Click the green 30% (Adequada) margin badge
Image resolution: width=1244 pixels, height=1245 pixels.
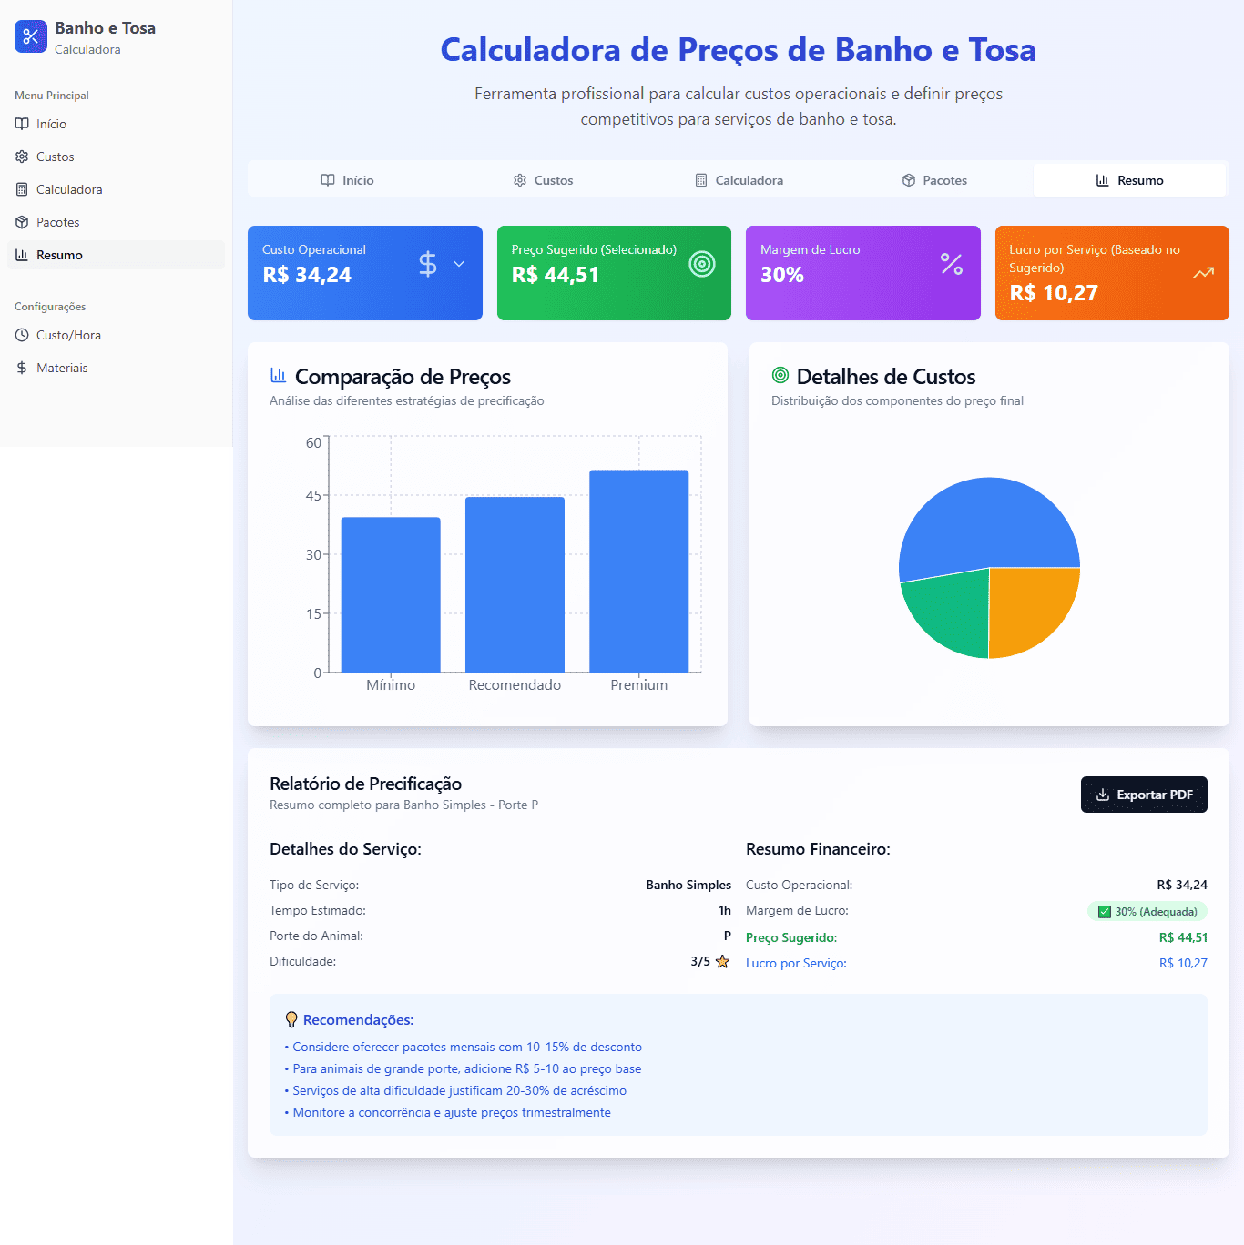click(x=1147, y=911)
